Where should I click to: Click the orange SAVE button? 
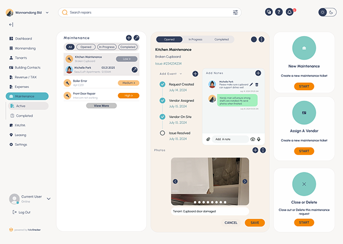pyautogui.click(x=255, y=223)
